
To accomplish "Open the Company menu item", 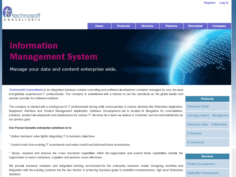I will (x=219, y=26).
